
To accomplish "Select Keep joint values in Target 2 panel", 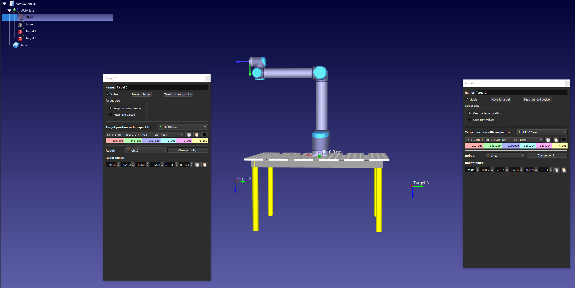I will click(x=111, y=115).
